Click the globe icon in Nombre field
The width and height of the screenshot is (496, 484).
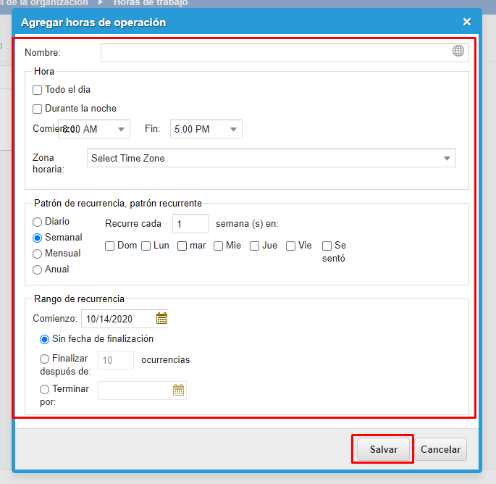458,51
